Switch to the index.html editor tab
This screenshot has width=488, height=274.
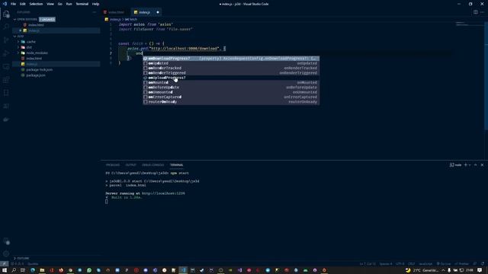point(116,12)
